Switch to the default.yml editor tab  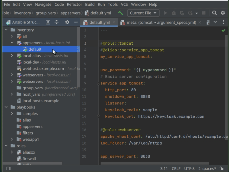coord(99,22)
